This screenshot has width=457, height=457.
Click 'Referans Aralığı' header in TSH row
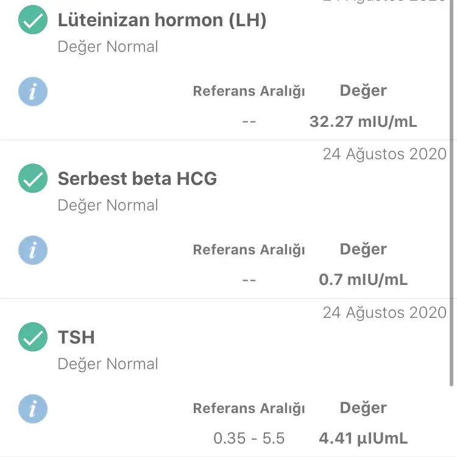[249, 408]
